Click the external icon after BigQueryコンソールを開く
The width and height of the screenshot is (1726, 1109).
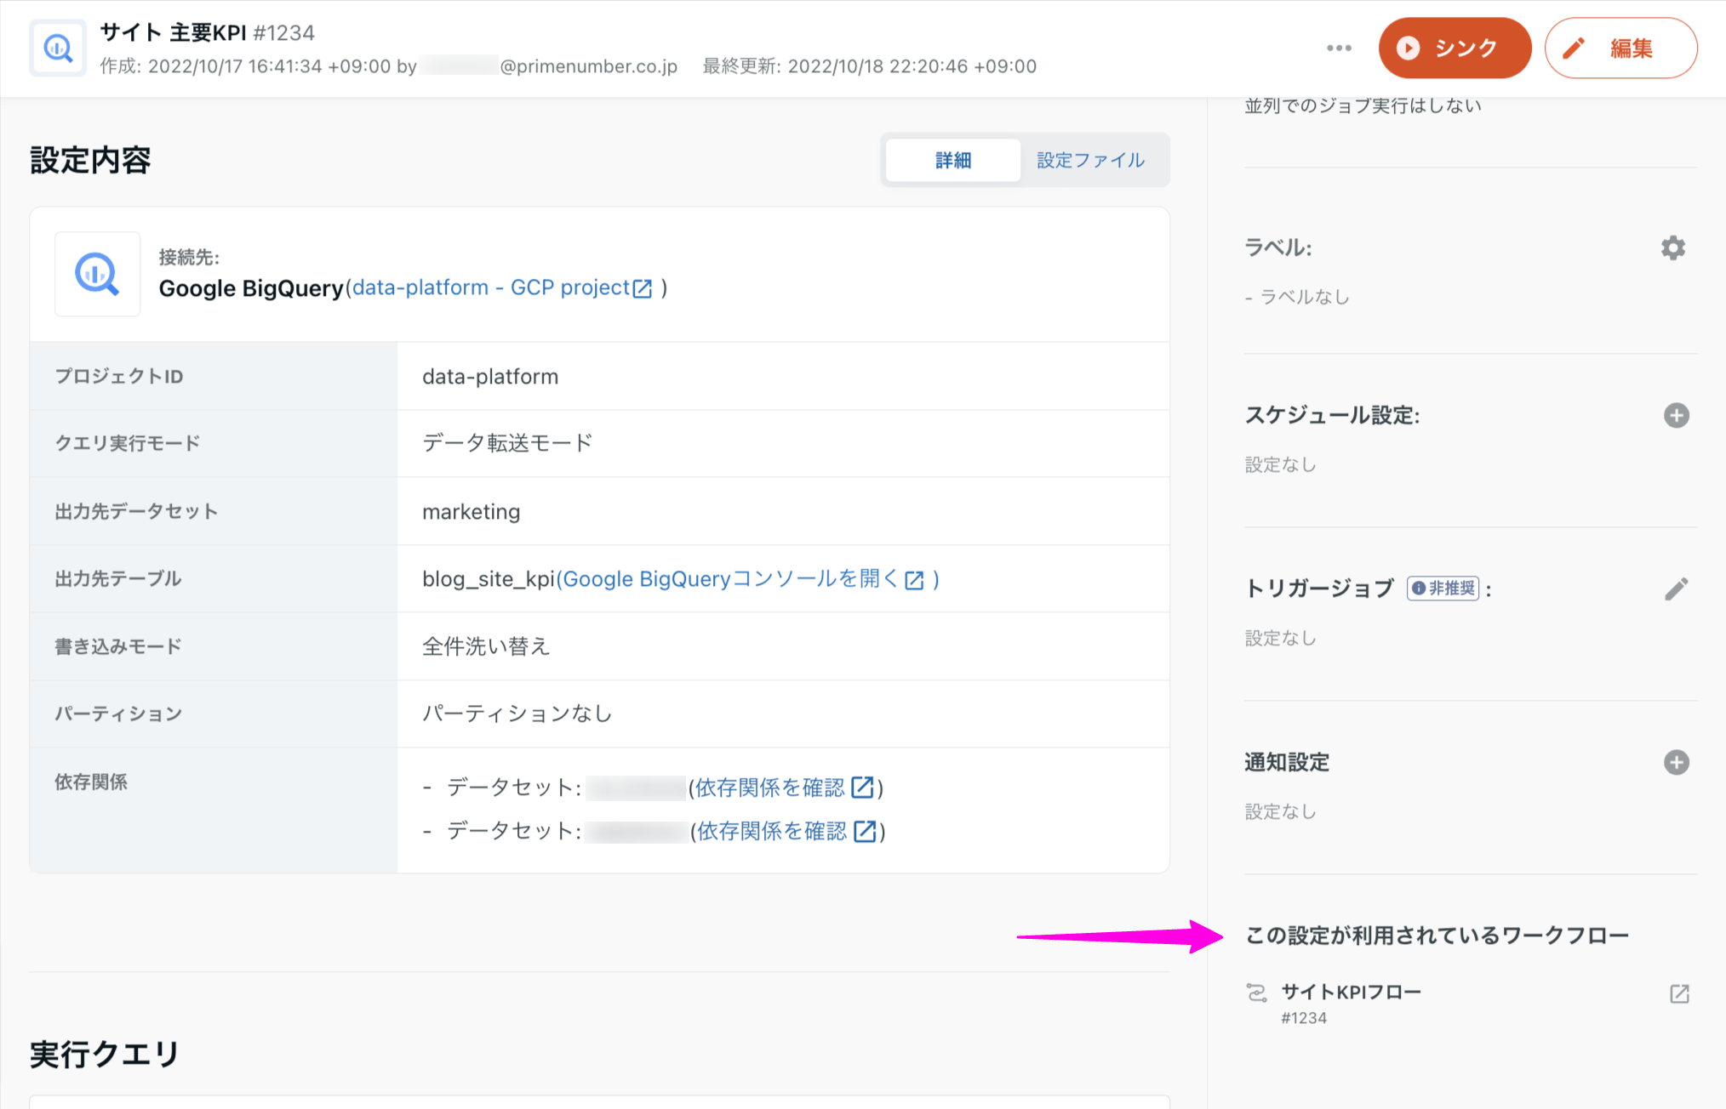click(914, 580)
